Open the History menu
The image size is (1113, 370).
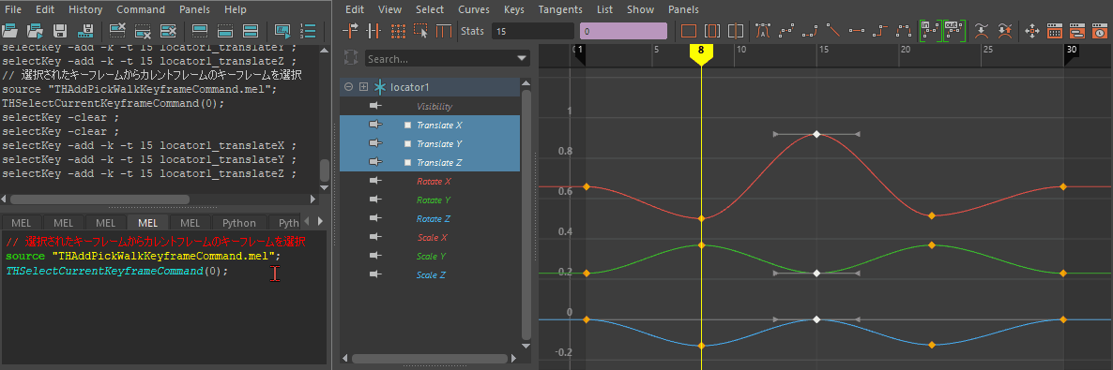click(x=86, y=9)
